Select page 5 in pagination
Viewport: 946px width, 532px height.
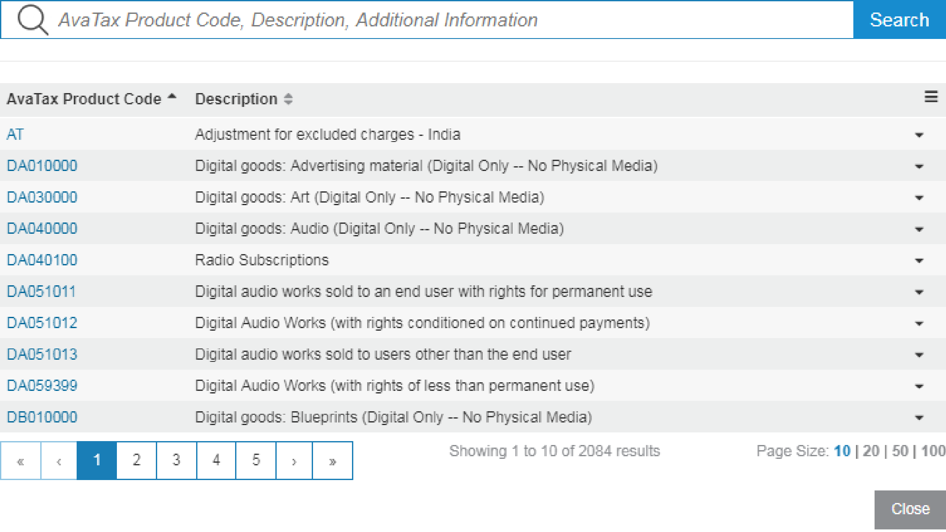(256, 461)
